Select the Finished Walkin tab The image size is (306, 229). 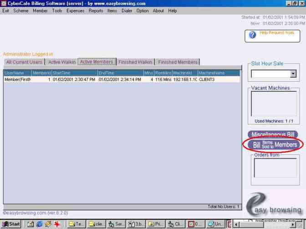pos(135,62)
